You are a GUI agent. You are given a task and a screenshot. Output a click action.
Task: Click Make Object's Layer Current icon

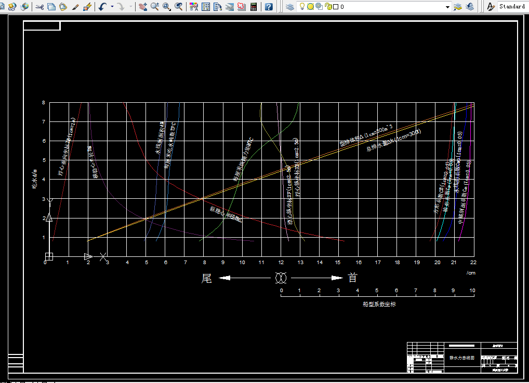point(457,6)
